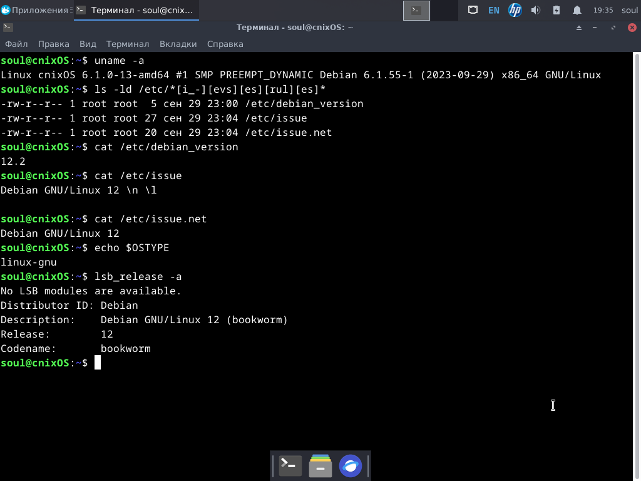Maximize the terminal window

pyautogui.click(x=613, y=28)
